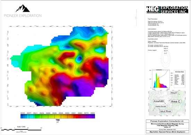Click the Hwy37 label on the inset map
Screen dimensions: 191x135
click(174, 93)
